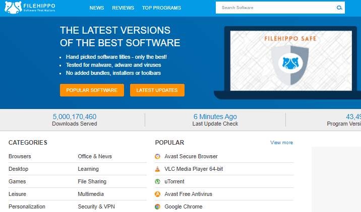
Task: Click the FileHippo logo
Action: [x=30, y=8]
